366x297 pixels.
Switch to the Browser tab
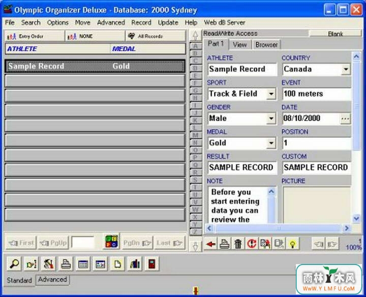tap(266, 45)
